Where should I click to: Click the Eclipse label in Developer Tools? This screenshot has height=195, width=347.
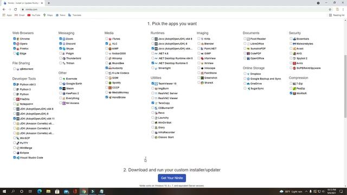click(x=24, y=153)
